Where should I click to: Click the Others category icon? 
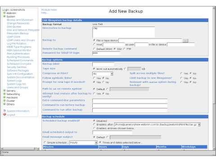(4, 104)
